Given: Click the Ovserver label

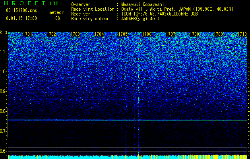Looking at the screenshot, I should point(81,4).
